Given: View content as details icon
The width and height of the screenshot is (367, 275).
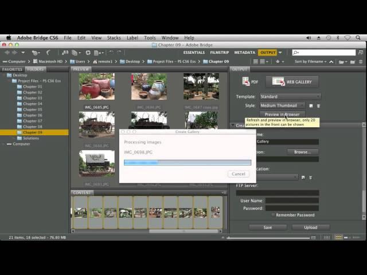Looking at the screenshot, I should (x=346, y=238).
